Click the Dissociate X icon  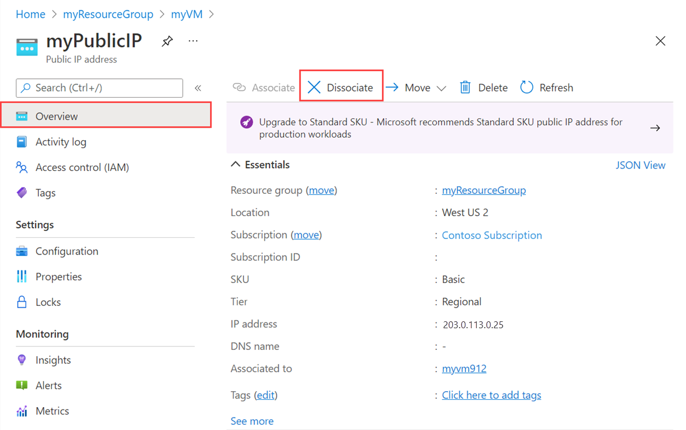[314, 87]
